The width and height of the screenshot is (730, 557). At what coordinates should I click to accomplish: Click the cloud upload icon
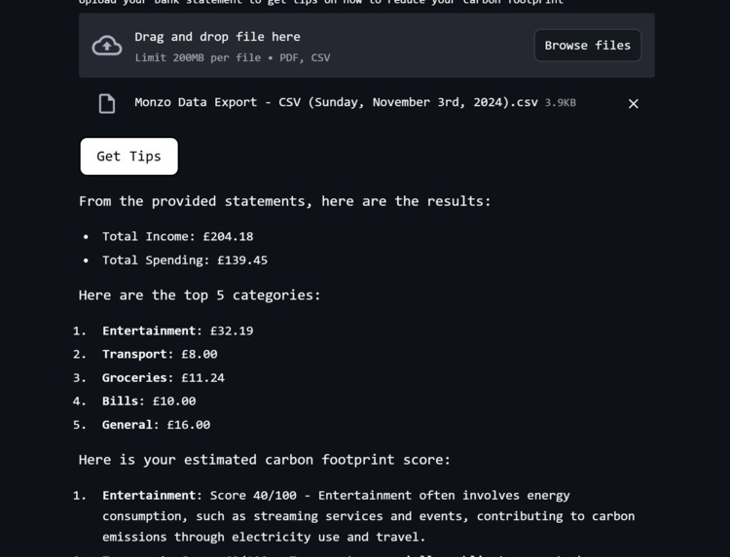tap(107, 46)
